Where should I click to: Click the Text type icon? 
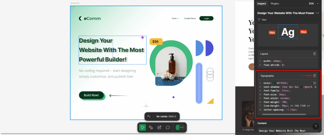point(259,20)
